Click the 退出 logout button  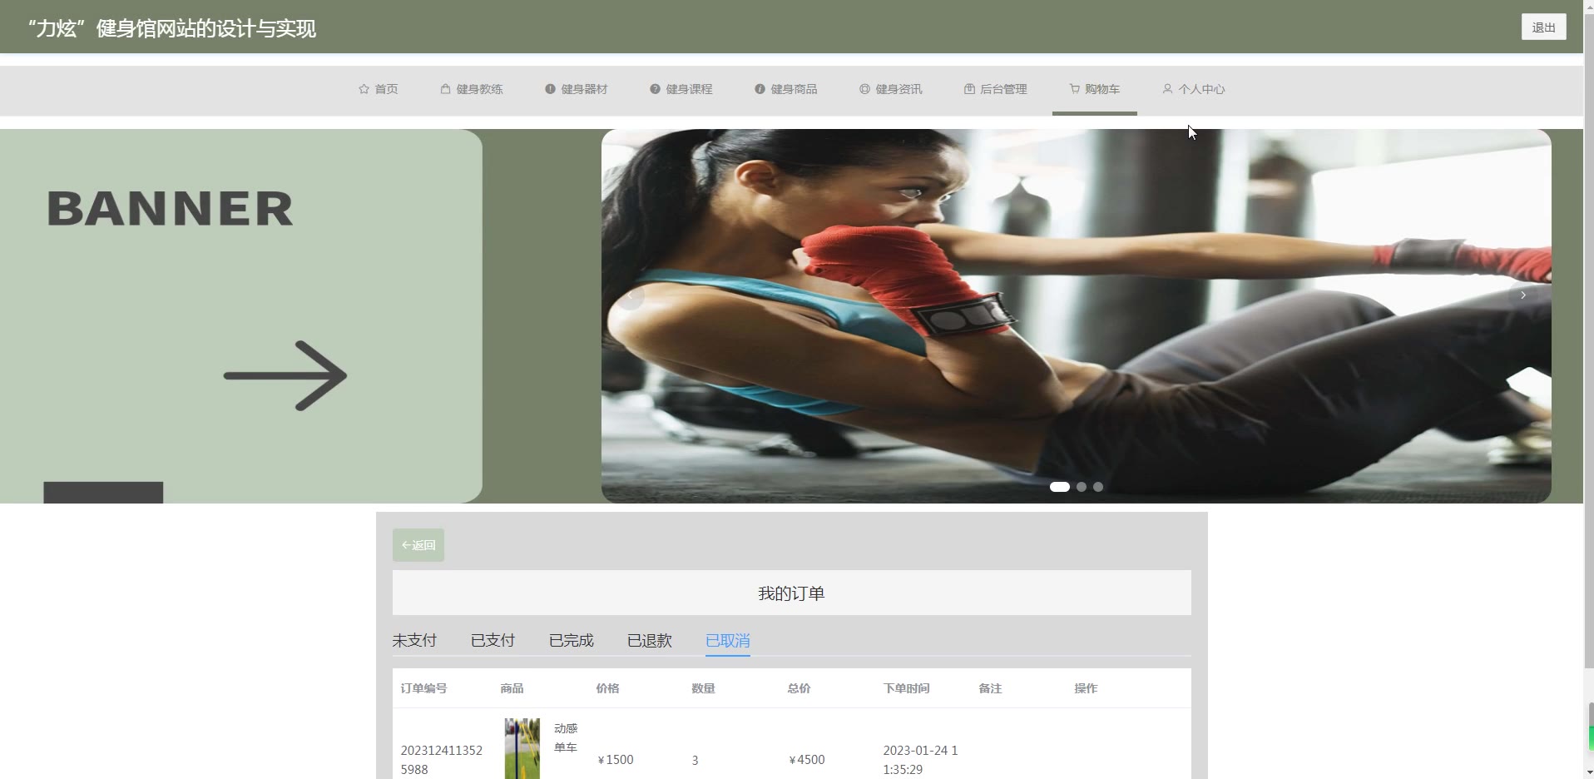pyautogui.click(x=1543, y=27)
